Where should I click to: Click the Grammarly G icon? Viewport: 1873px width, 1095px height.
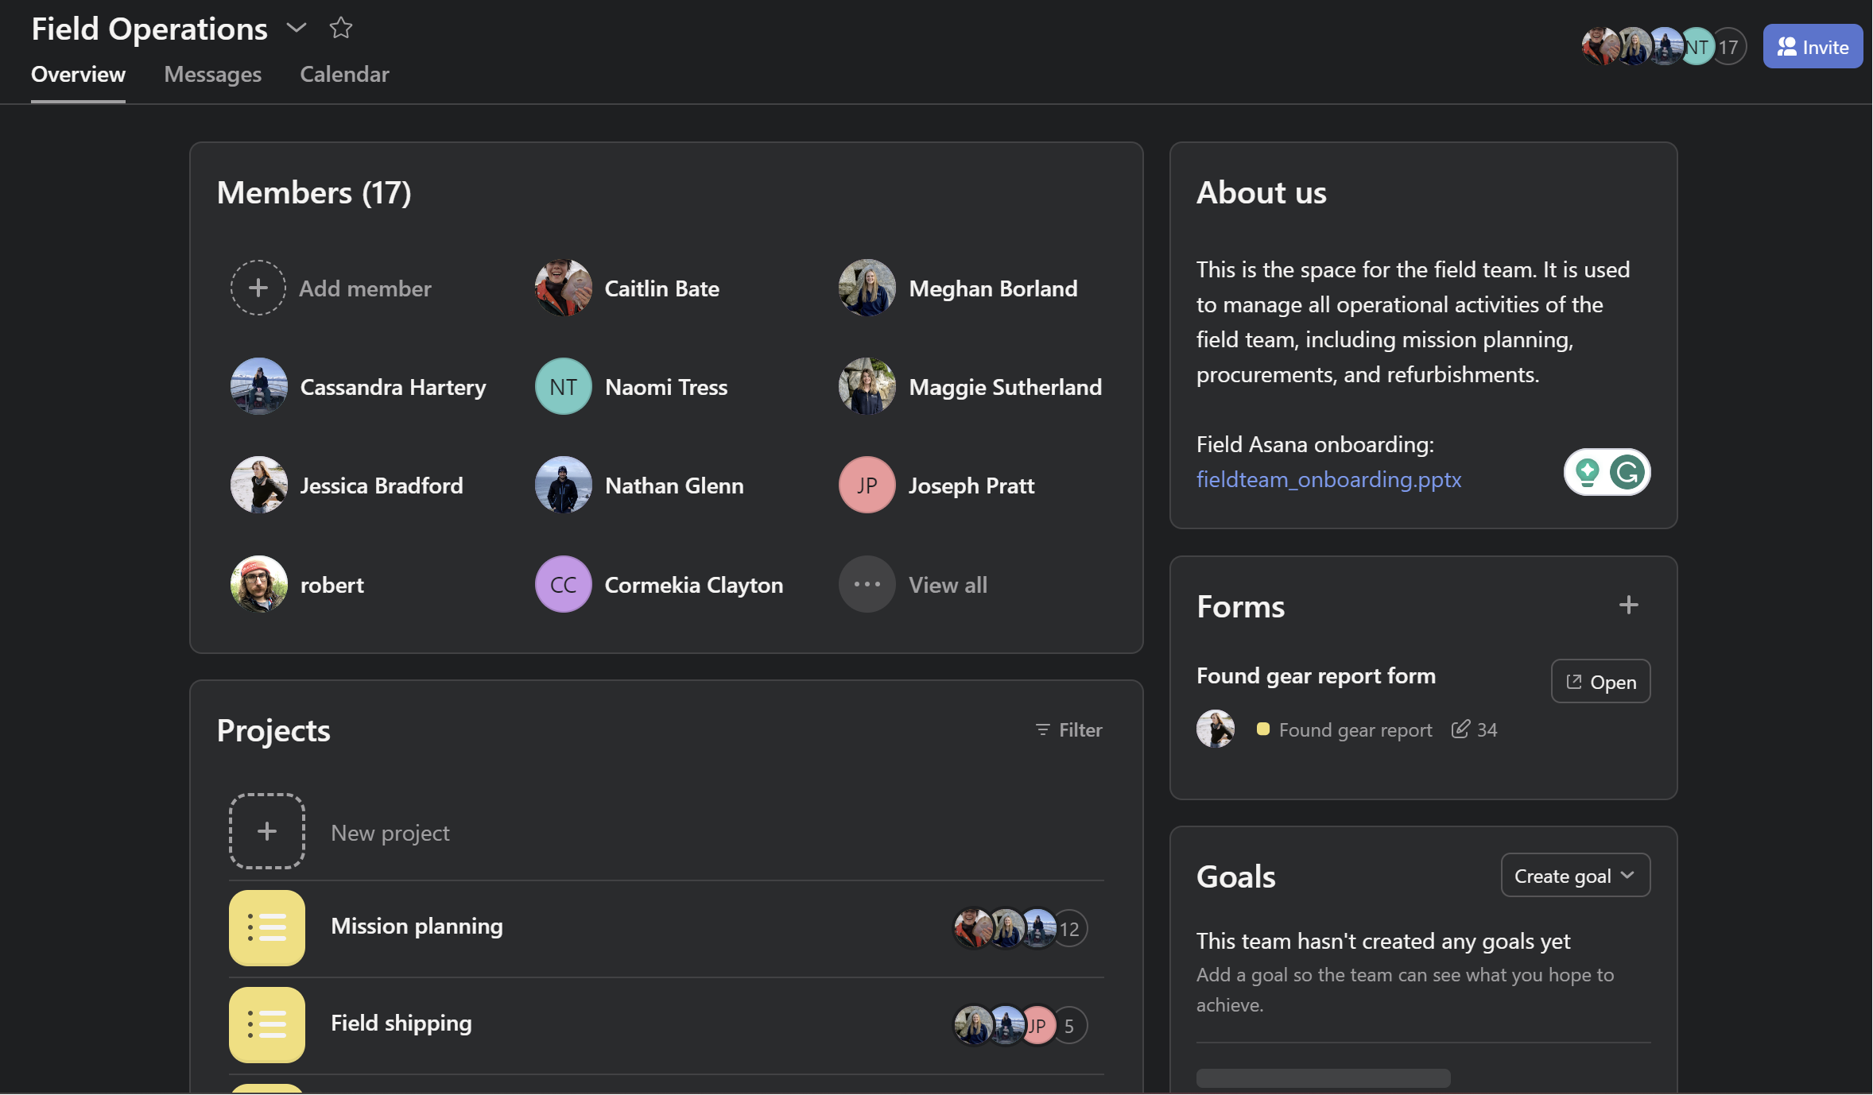point(1627,472)
